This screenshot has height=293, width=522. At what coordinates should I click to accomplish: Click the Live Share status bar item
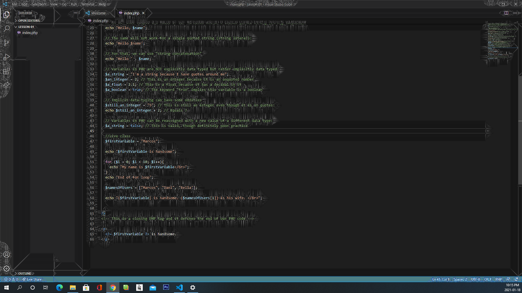pyautogui.click(x=32, y=279)
